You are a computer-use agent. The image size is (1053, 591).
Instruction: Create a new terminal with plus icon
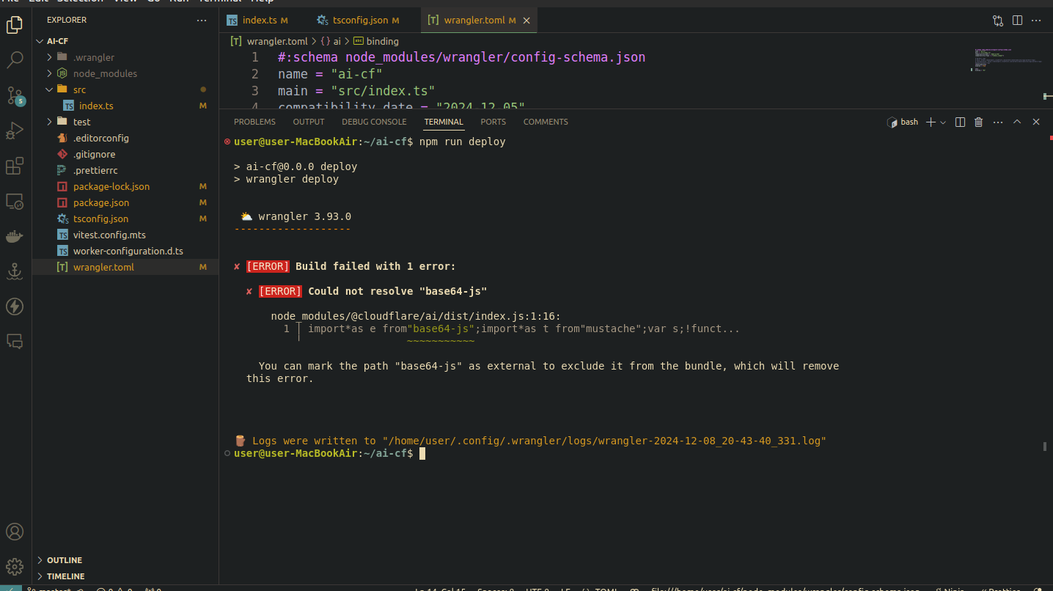tap(931, 122)
